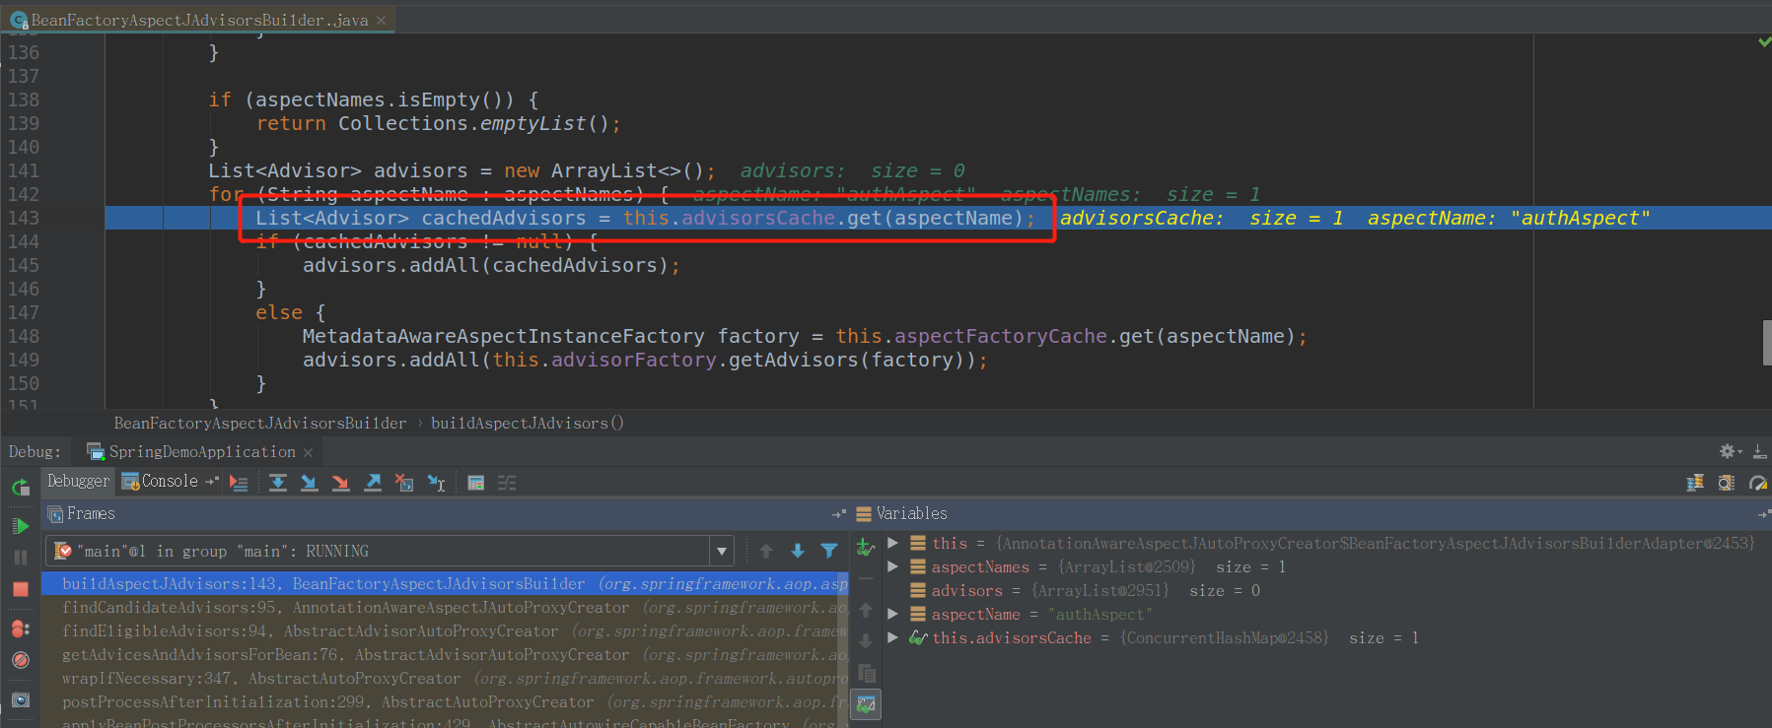Select the previous frame with the up arrow

point(766,551)
